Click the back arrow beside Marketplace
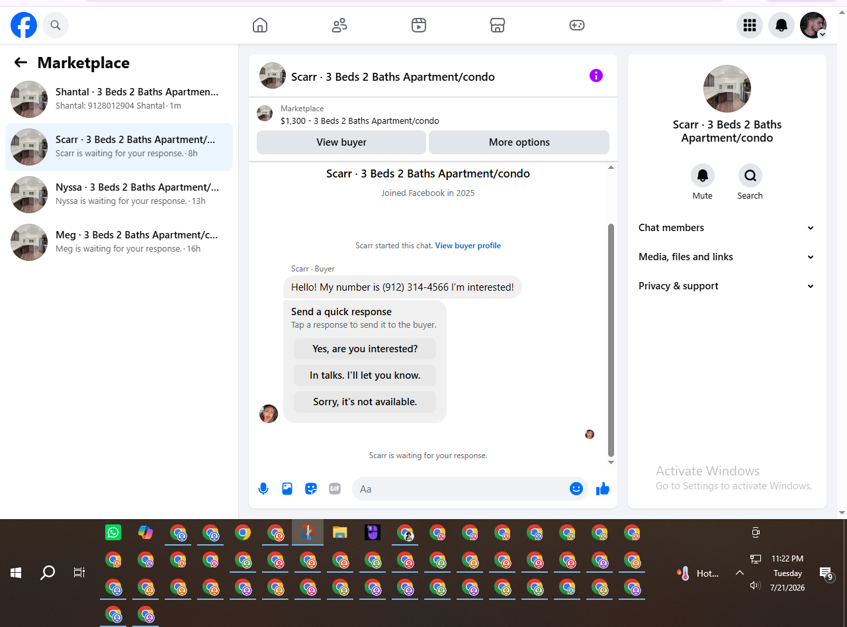This screenshot has height=627, width=847. [x=21, y=63]
